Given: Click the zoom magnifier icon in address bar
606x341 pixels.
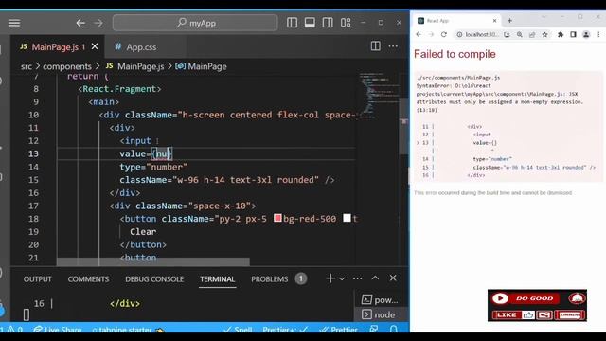Looking at the screenshot, I should tap(520, 34).
